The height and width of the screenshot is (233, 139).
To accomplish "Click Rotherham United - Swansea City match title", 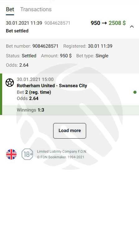I will (52, 86).
